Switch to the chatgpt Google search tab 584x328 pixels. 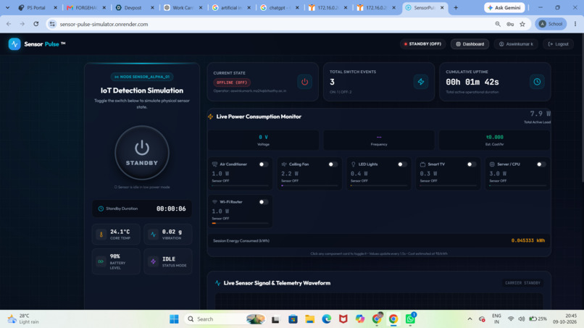280,7
